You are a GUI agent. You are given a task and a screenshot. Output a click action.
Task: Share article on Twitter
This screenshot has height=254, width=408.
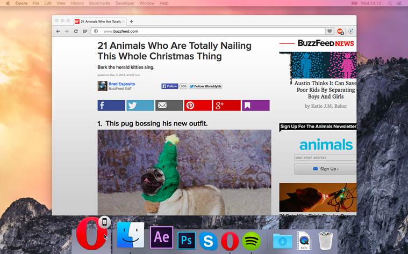[x=140, y=106]
